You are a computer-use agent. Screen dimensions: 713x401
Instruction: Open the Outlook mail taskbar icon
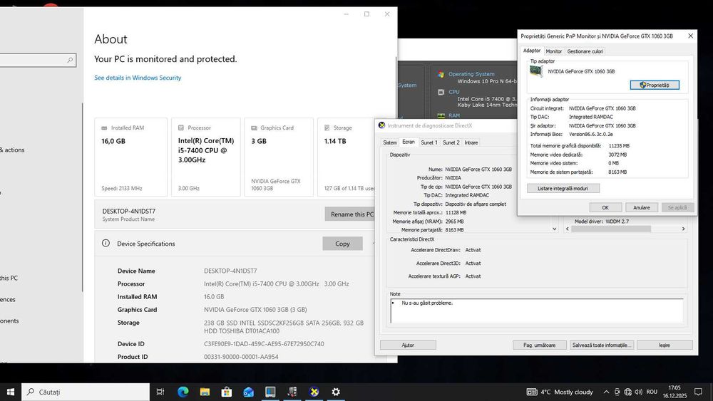point(248,392)
